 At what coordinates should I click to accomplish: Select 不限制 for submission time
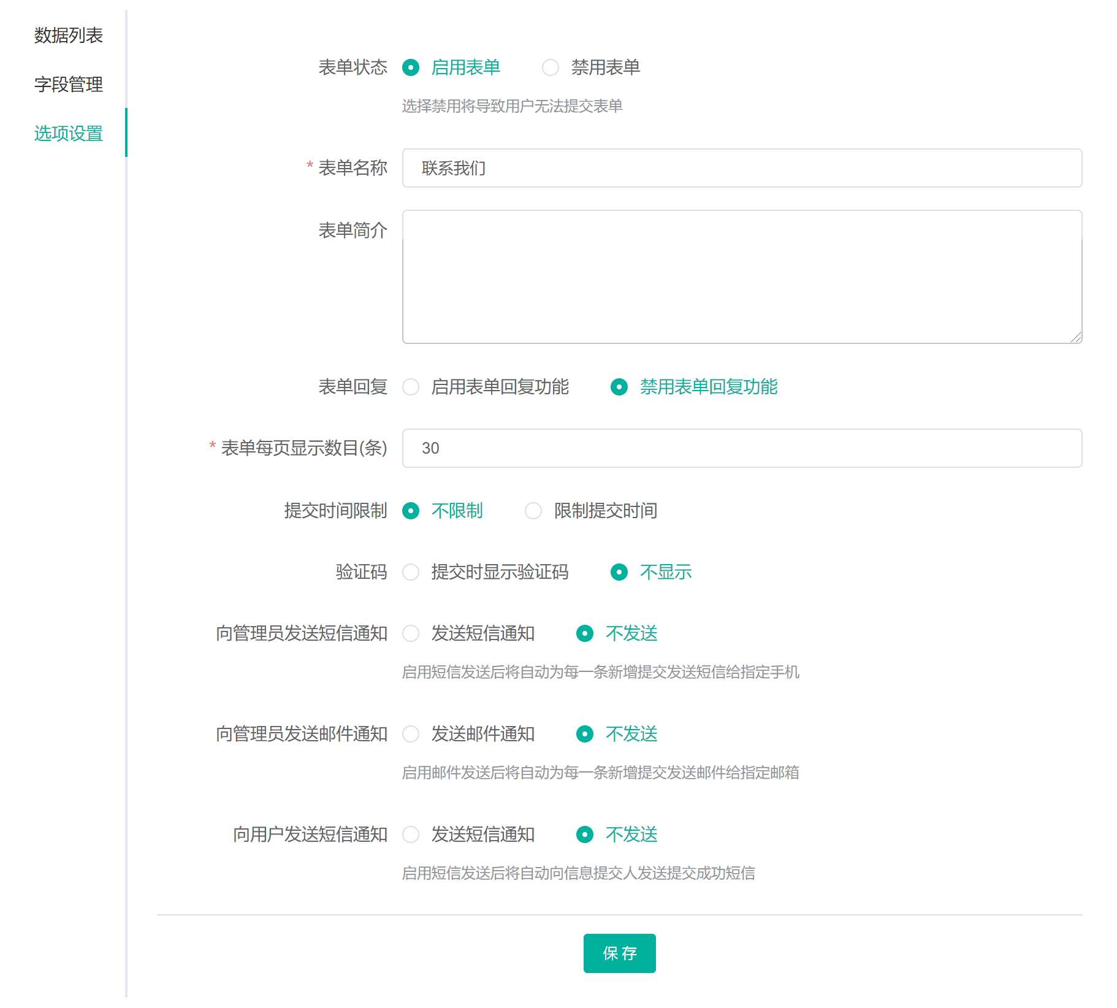click(411, 511)
